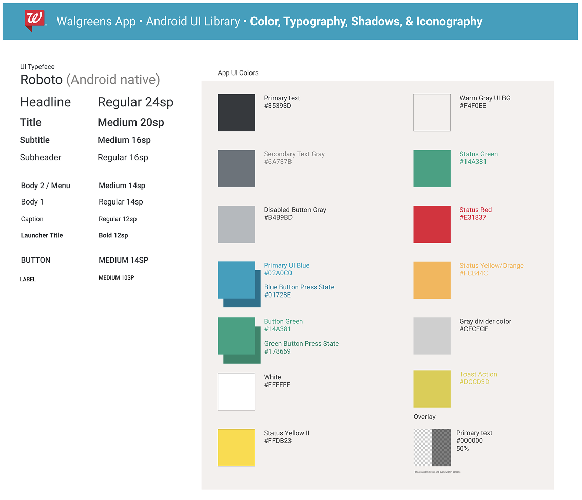Choose the Button Green #14A381 swatch
Screen dimensions: 582x500
tap(237, 336)
